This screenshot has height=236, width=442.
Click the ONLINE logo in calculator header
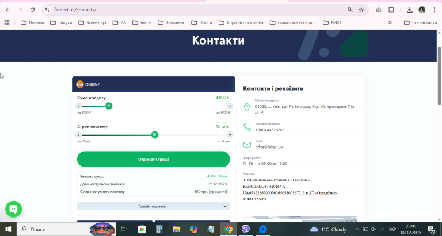[x=88, y=84]
